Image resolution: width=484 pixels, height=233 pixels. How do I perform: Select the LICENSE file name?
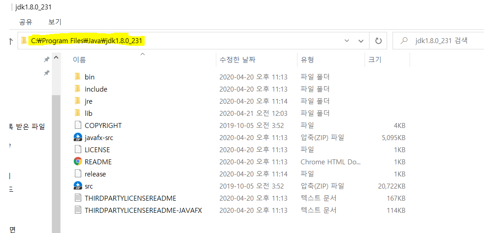tap(97, 149)
